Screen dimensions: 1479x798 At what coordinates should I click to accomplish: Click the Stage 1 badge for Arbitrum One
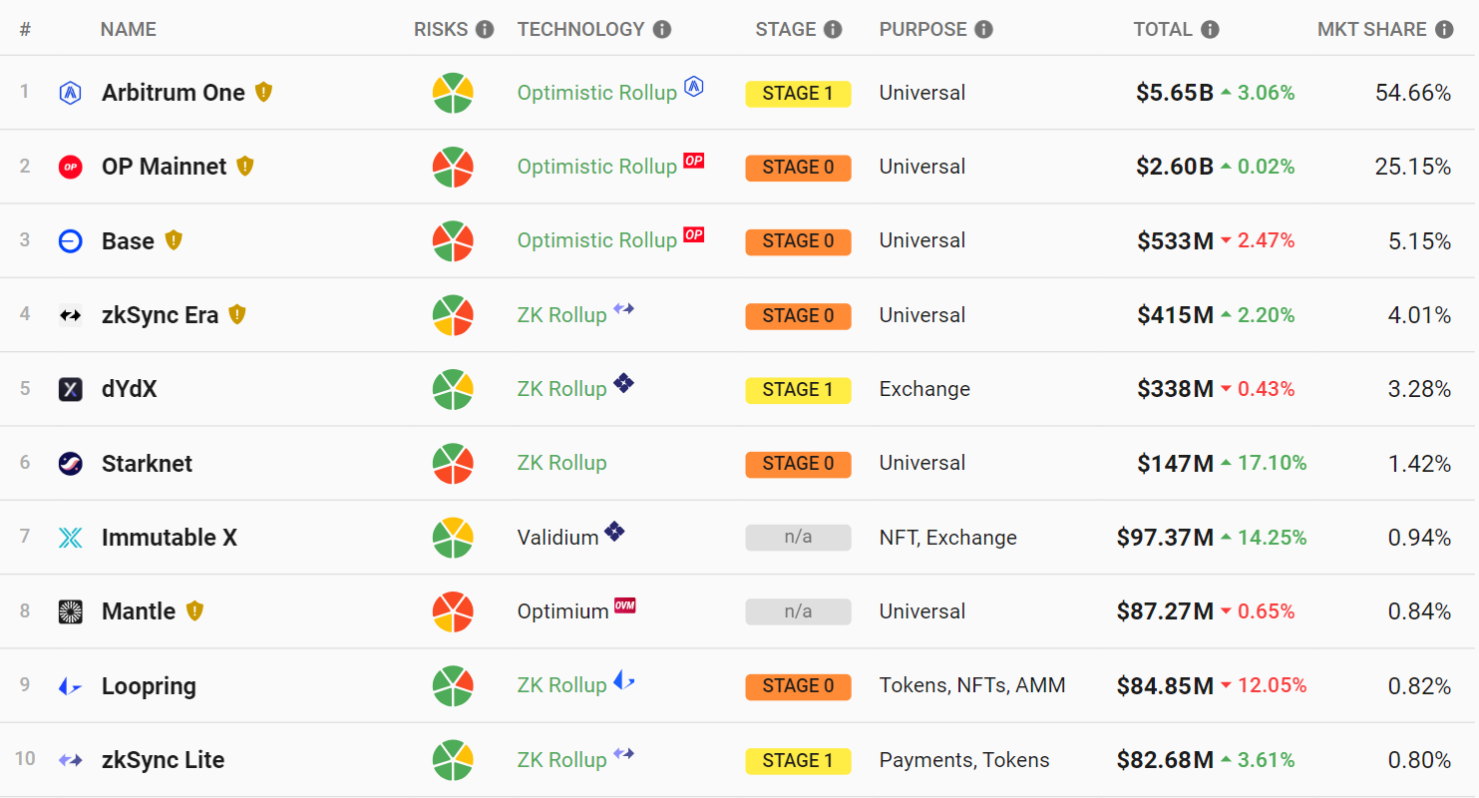pyautogui.click(x=798, y=94)
